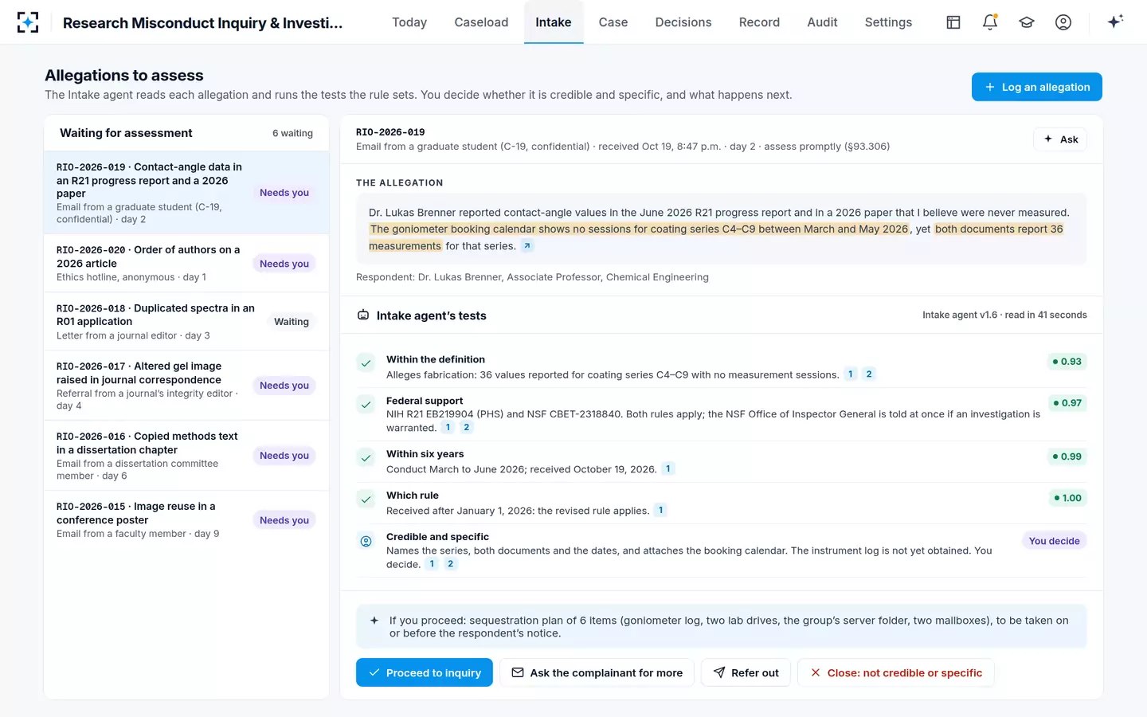1147x717 pixels.
Task: Open the layout panel icon
Action: [x=953, y=22]
